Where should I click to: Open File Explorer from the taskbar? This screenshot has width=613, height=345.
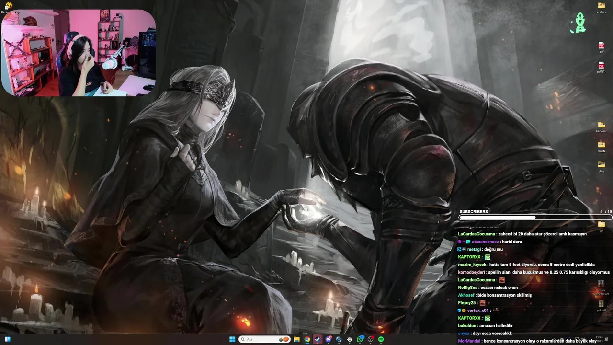point(296,339)
